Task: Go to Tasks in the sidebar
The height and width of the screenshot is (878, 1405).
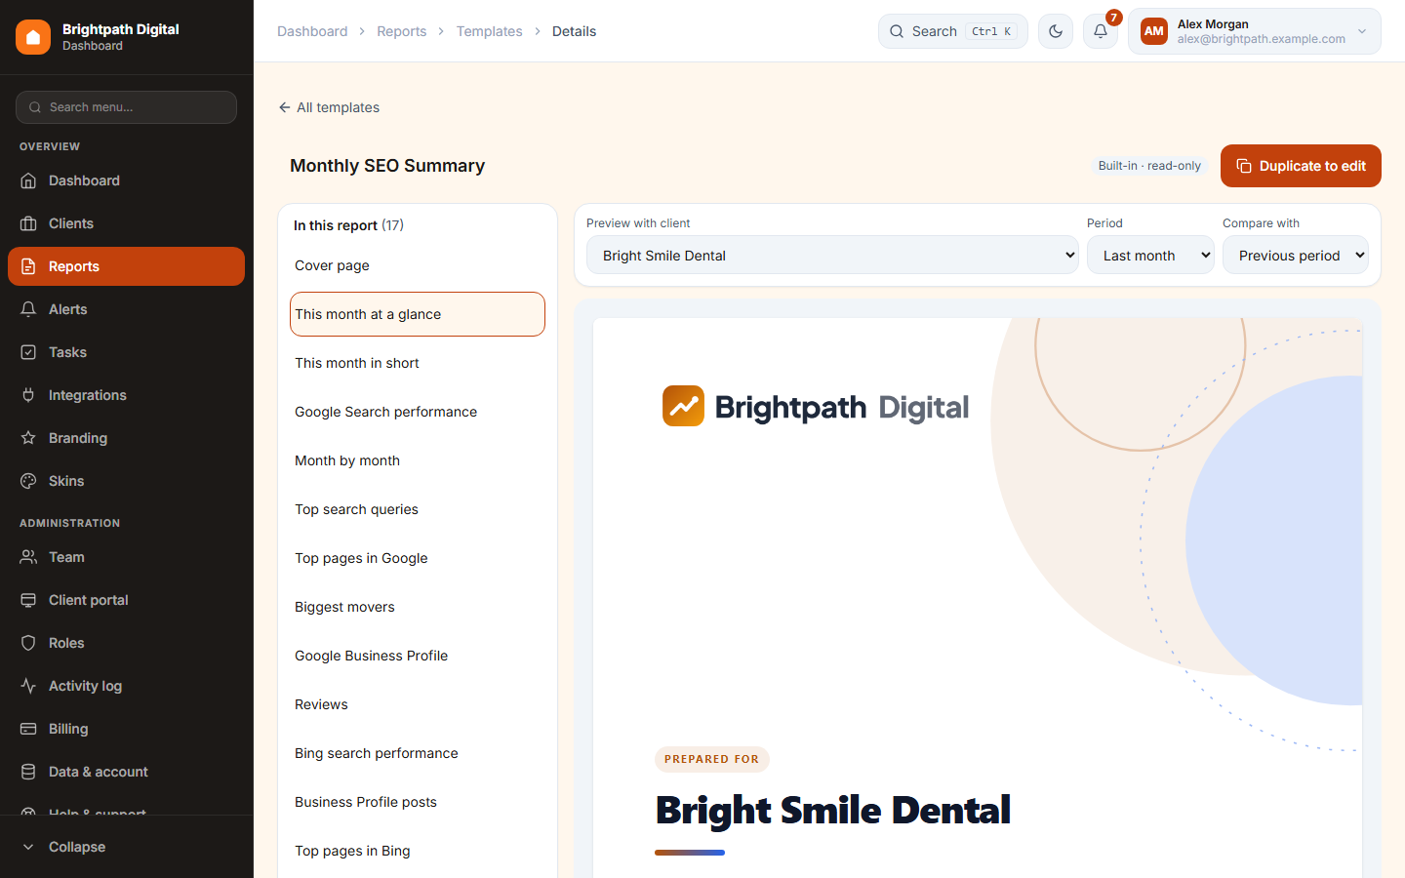Action: [x=126, y=352]
